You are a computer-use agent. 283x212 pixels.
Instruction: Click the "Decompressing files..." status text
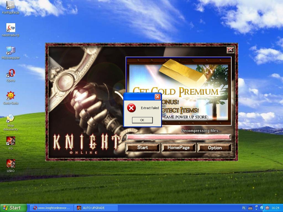click(201, 131)
